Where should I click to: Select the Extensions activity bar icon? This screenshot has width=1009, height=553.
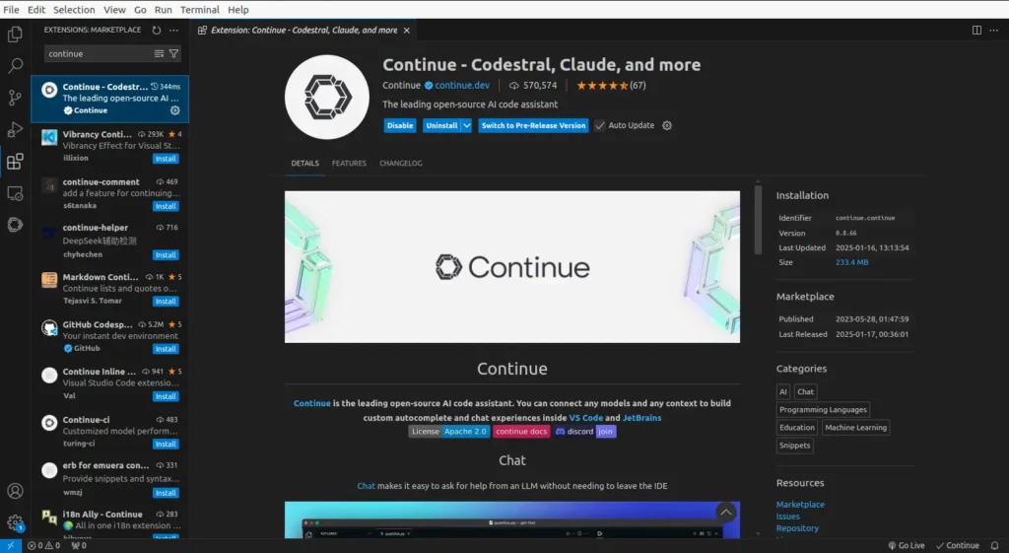15,161
